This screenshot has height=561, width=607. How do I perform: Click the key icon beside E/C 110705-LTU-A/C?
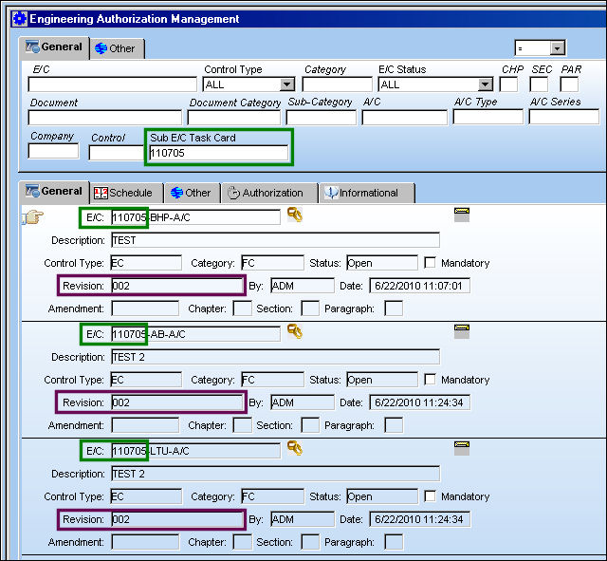tap(295, 448)
